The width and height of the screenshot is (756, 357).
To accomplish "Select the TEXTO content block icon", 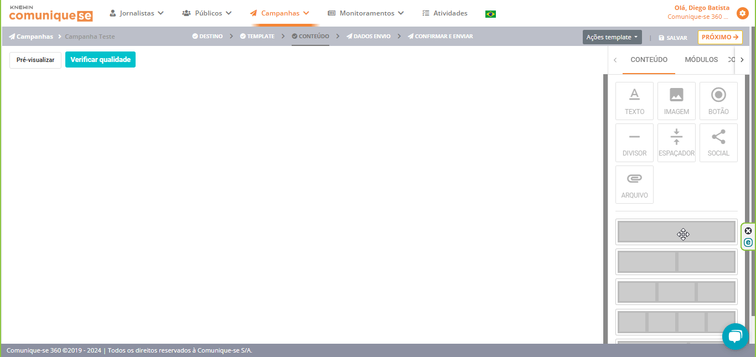I will 634,101.
